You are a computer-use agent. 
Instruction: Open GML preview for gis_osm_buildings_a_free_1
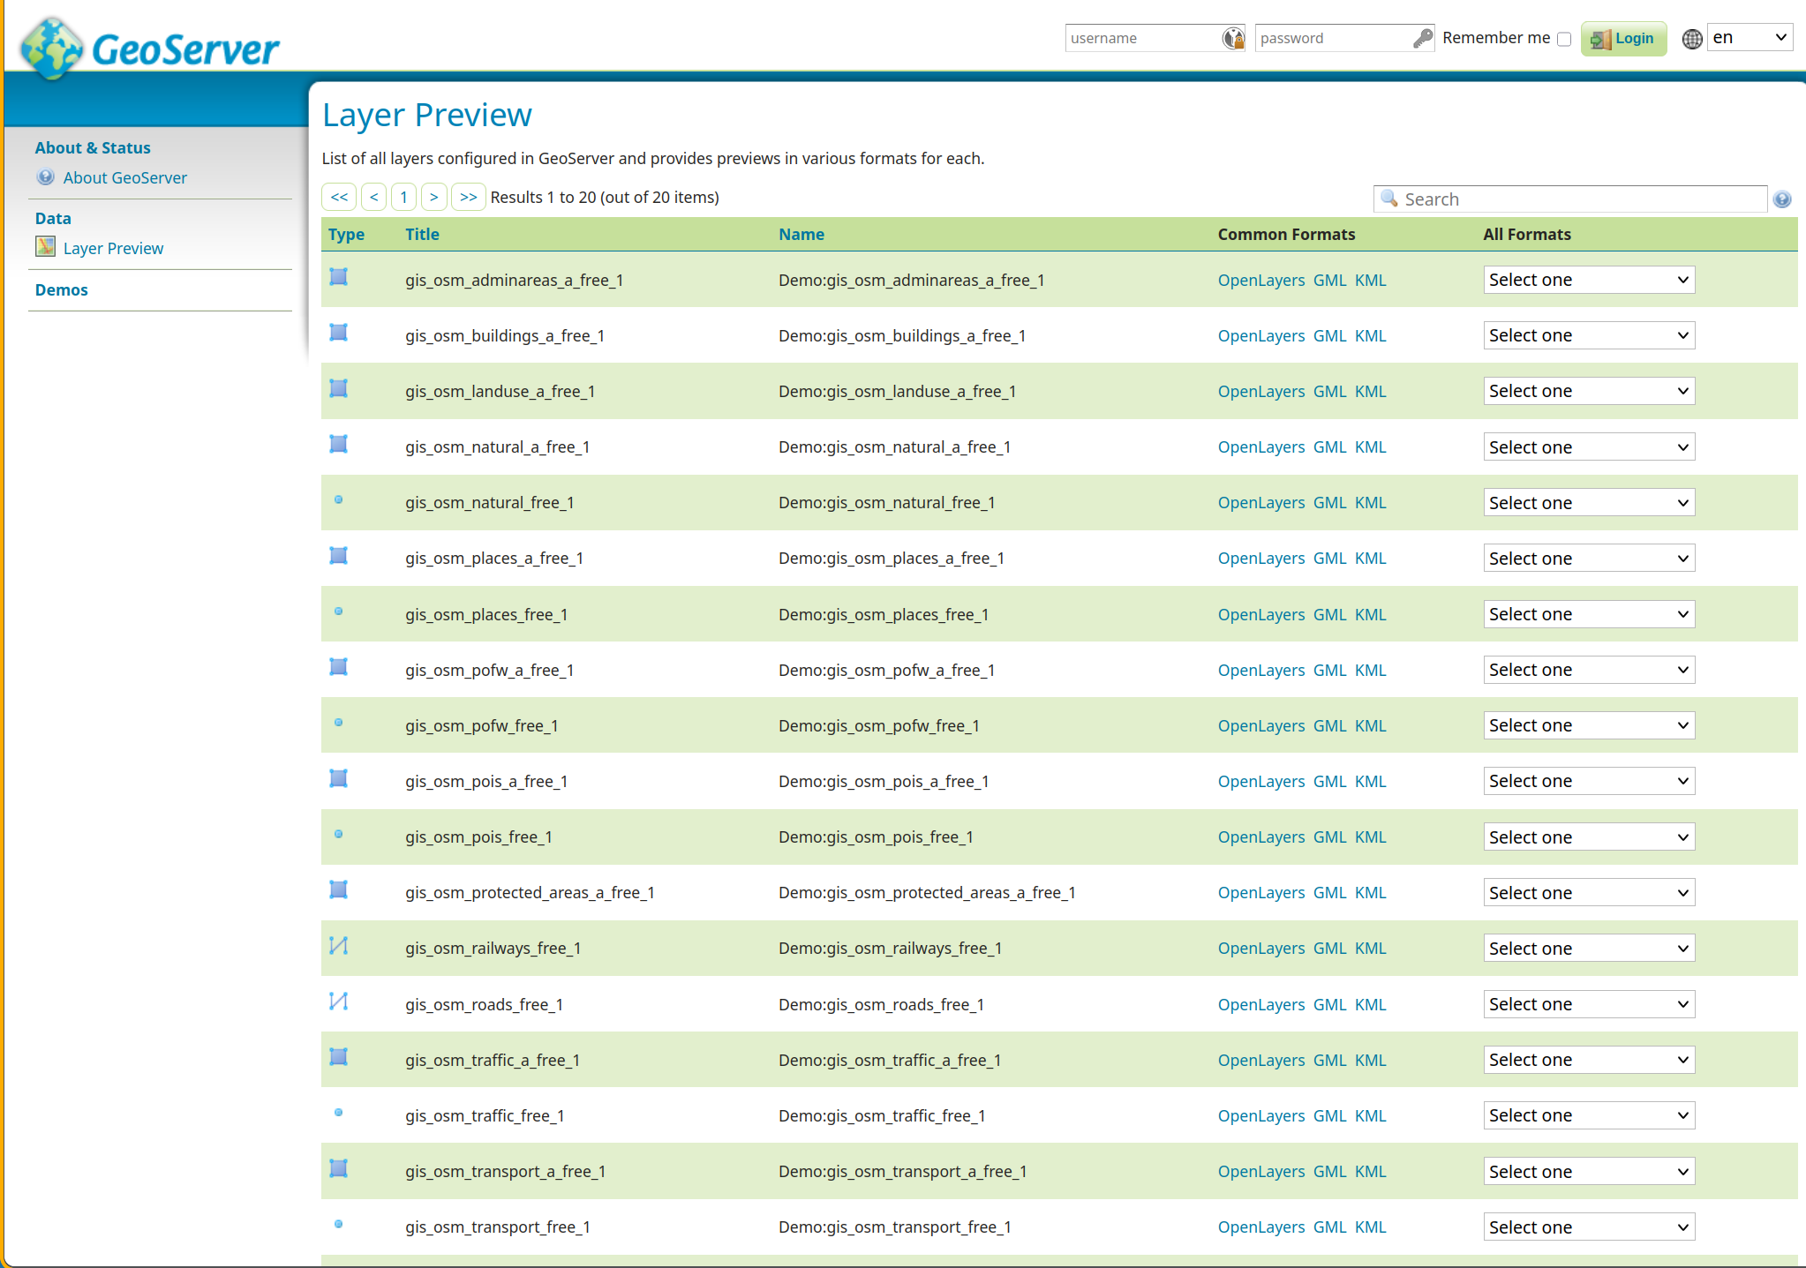1329,335
